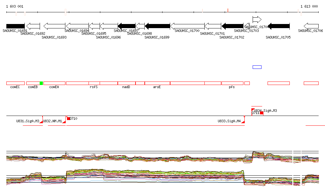Select the SAOUHSC_01706 gene arrow
325x193 pixels.
(x=311, y=26)
